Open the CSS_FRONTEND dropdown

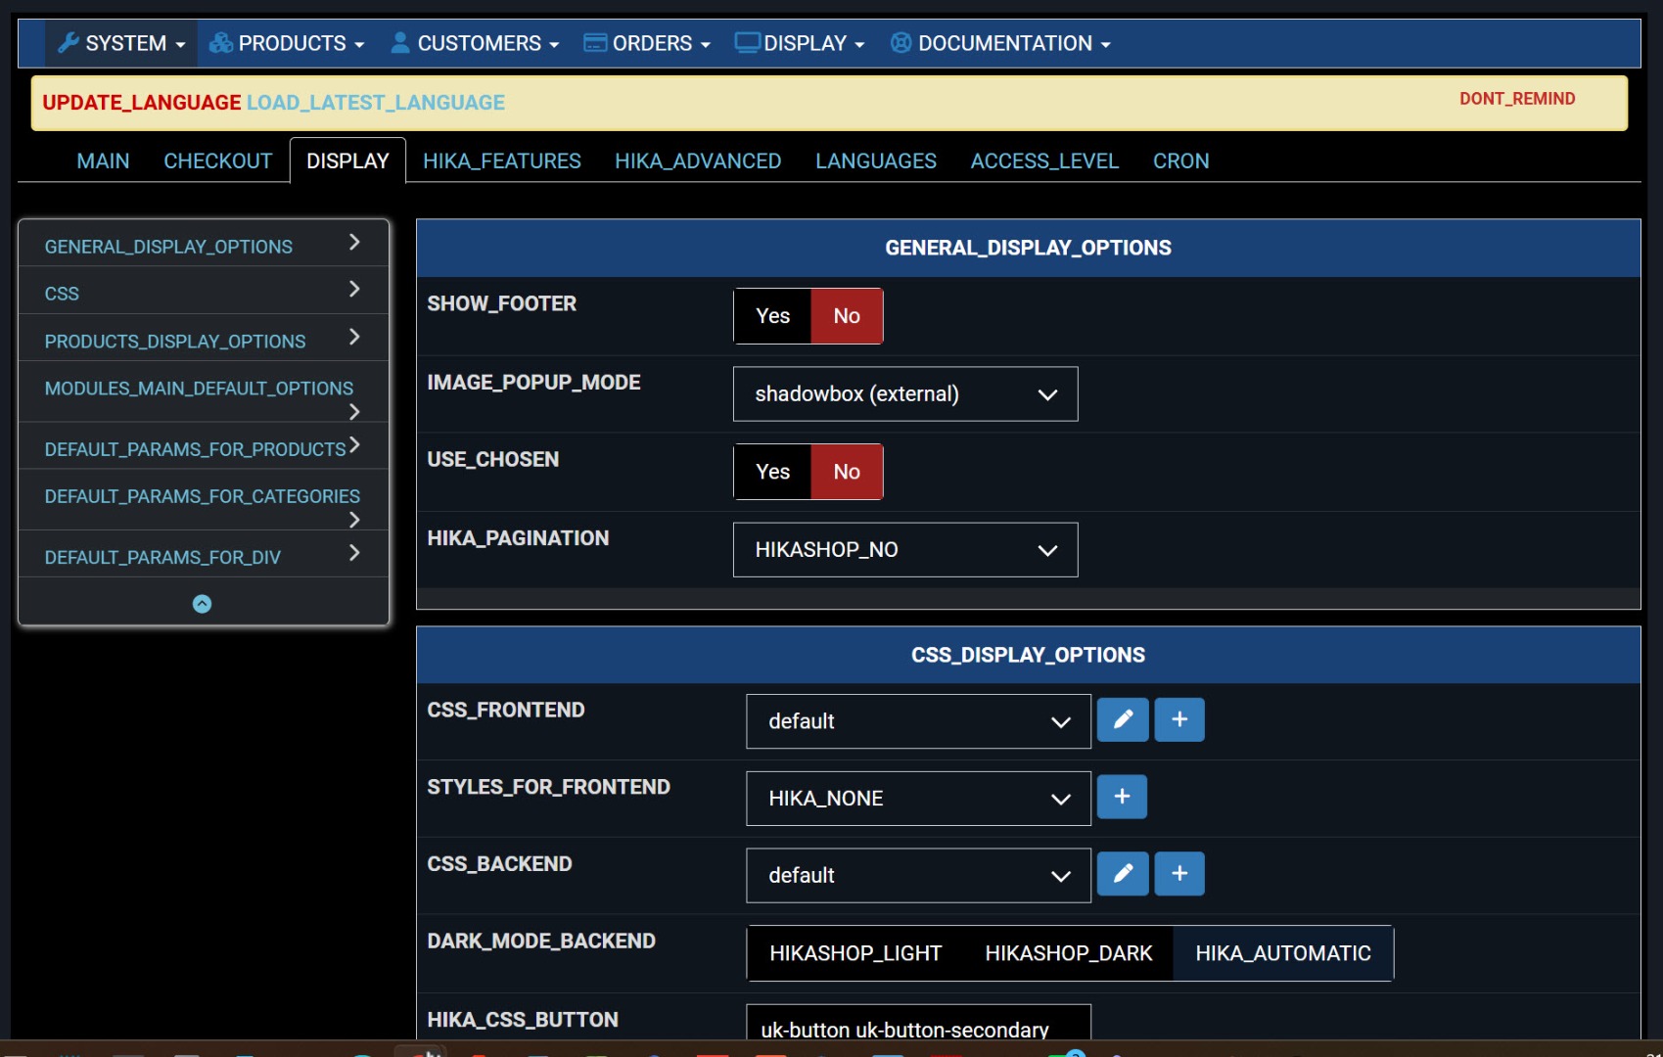918,721
